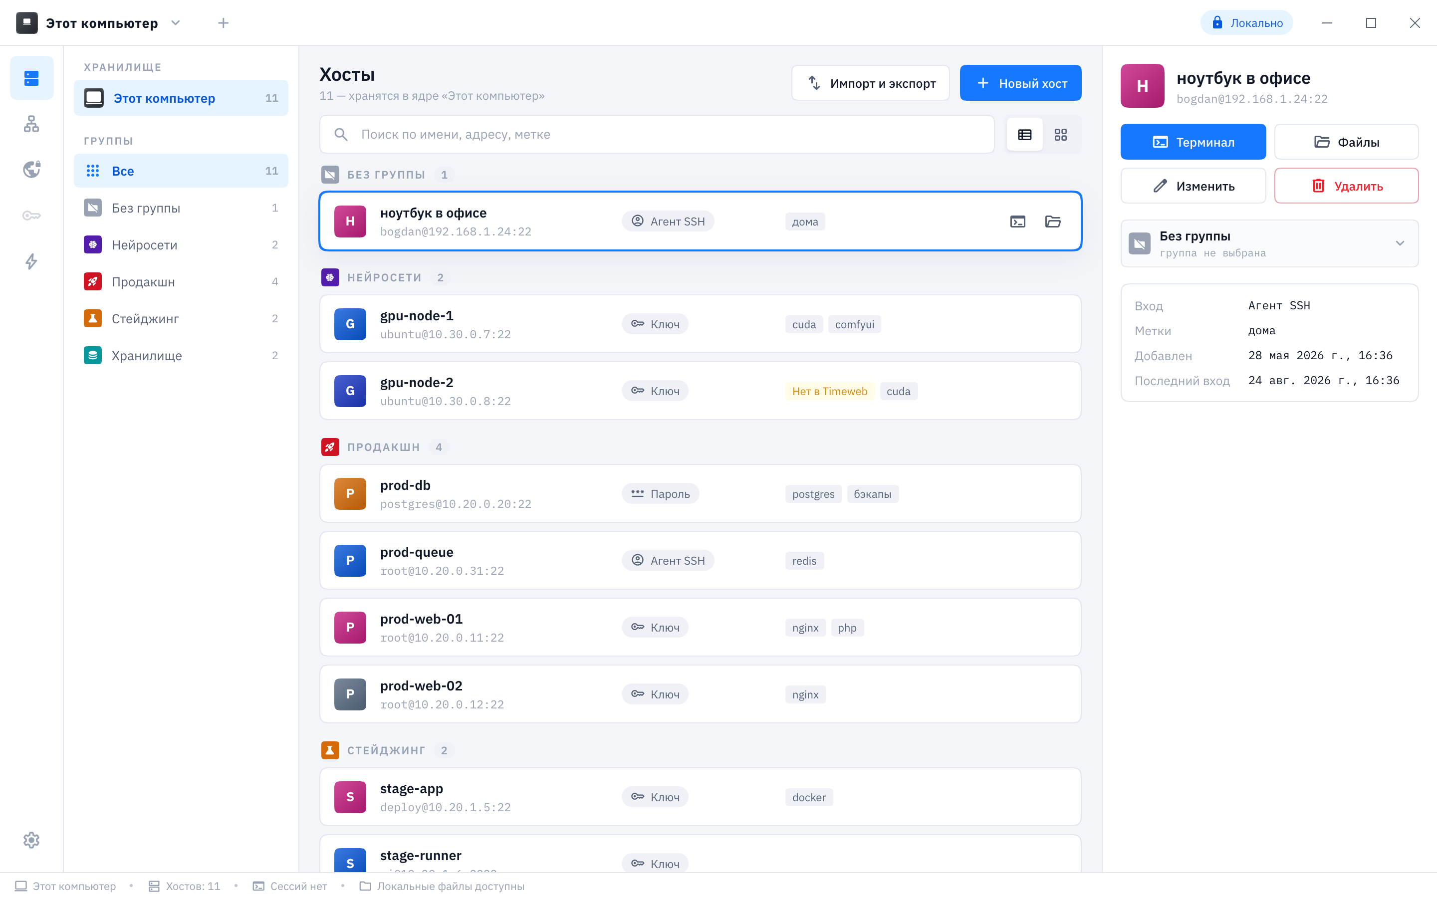
Task: Click gpu-node-1 avatar G icon
Action: [350, 324]
